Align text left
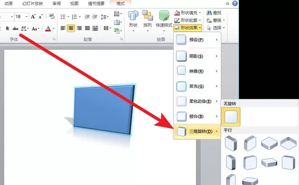Image resolution: width=299 pixels, height=185 pixels. pyautogui.click(x=63, y=28)
